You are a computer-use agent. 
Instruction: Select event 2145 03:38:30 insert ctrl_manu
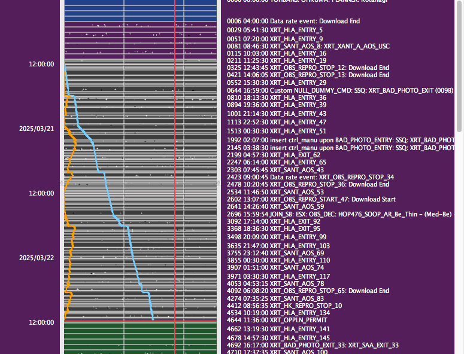pyautogui.click(x=341, y=148)
